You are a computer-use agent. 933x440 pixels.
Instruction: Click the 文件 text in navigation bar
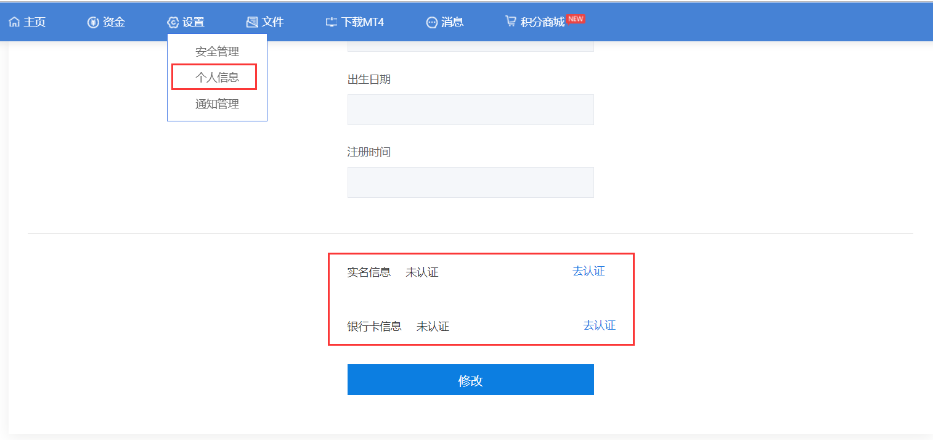[273, 22]
